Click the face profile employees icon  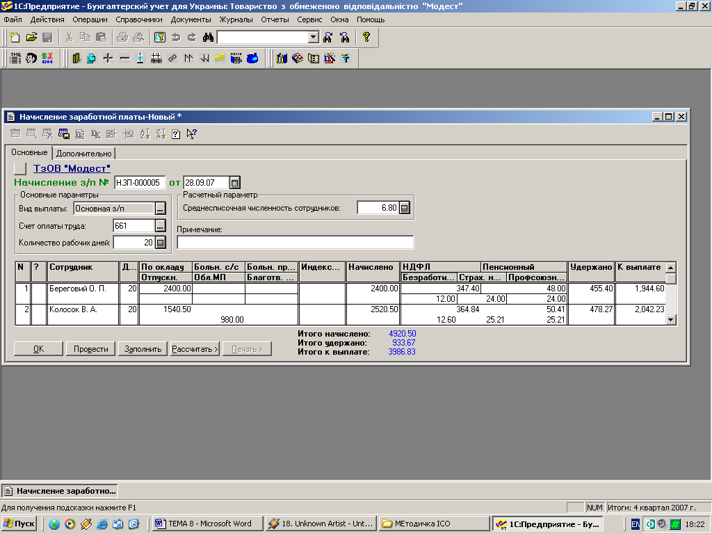tap(31, 58)
